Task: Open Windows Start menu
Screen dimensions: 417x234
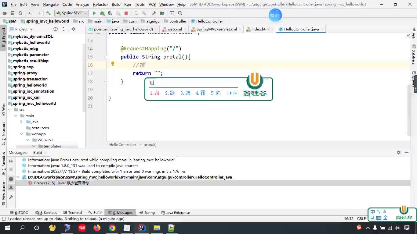Action: 7,228
